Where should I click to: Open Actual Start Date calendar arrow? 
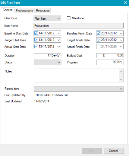[x=59, y=47]
